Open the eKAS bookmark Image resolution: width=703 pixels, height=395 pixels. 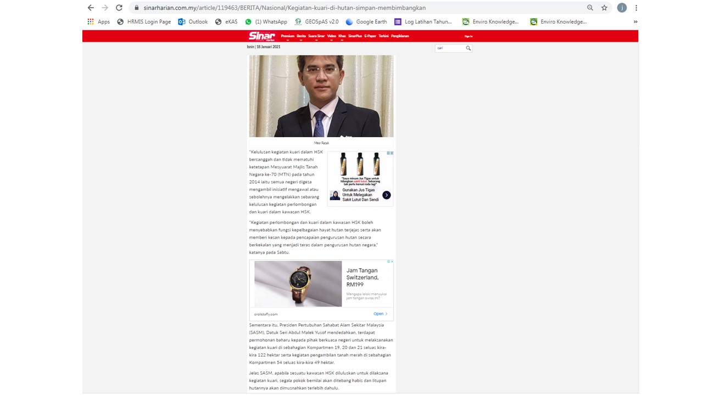pos(226,22)
